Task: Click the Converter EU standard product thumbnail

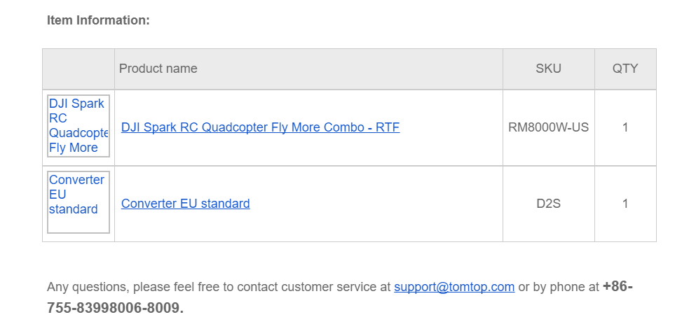Action: tap(79, 202)
